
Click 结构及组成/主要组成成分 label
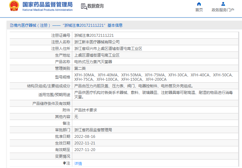pos(48,86)
